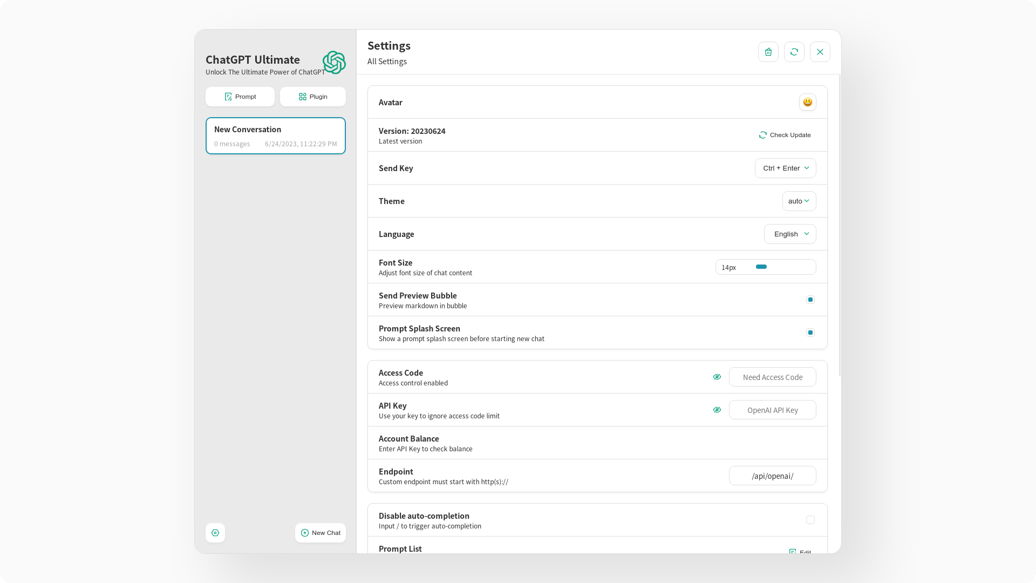Click the 'ChatGPT Ultimate' title
Image resolution: width=1036 pixels, height=583 pixels.
pos(253,60)
